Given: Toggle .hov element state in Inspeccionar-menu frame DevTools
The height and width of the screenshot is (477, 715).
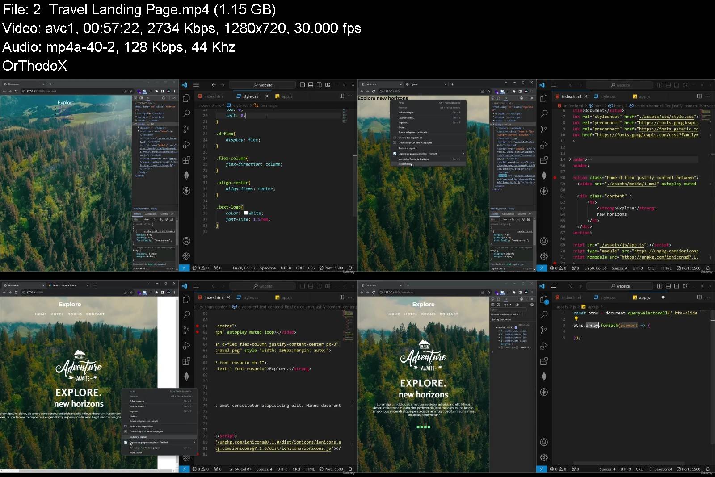Looking at the screenshot, I should pos(504,219).
